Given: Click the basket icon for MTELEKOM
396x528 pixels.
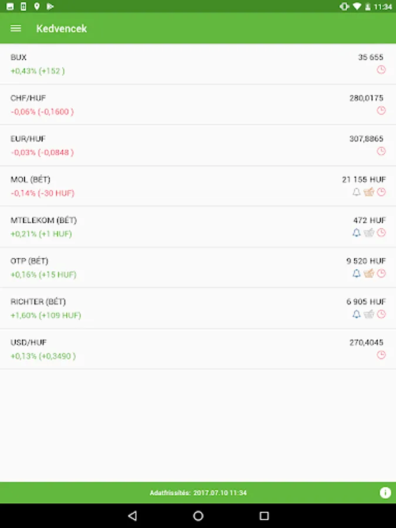Looking at the screenshot, I should 369,233.
